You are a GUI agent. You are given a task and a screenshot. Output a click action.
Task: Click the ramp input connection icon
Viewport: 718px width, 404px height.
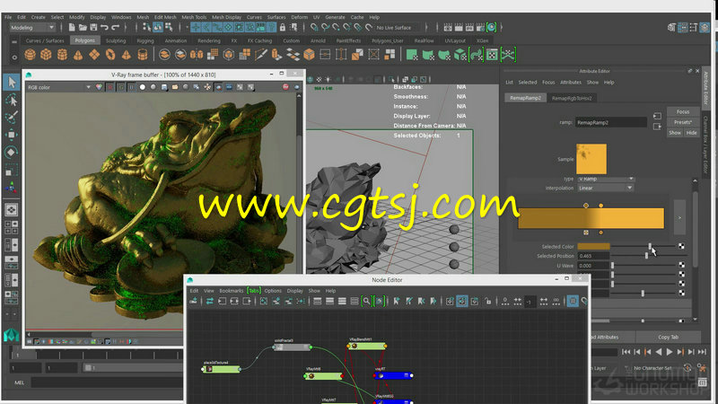coord(657,116)
